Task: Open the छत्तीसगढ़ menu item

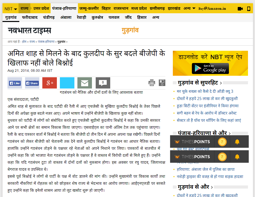Action: click(157, 8)
